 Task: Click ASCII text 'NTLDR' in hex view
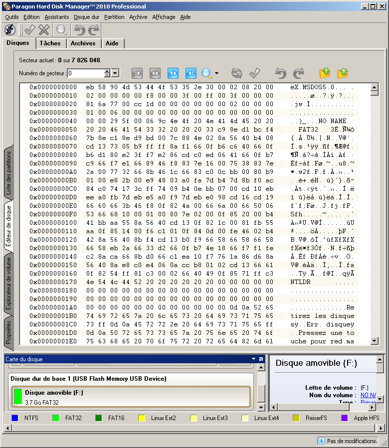pyautogui.click(x=300, y=282)
